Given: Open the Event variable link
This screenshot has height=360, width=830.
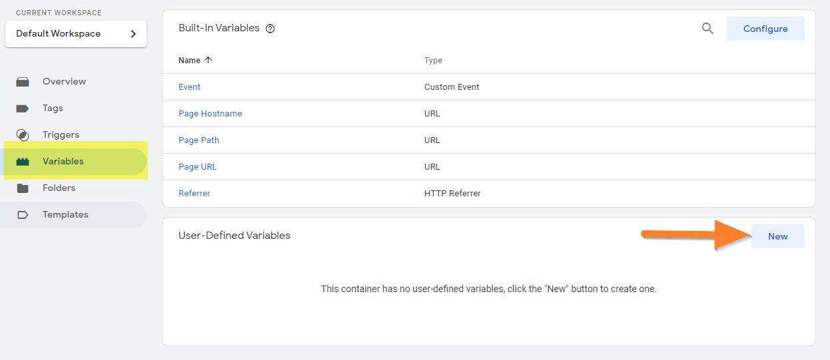Looking at the screenshot, I should tap(189, 87).
